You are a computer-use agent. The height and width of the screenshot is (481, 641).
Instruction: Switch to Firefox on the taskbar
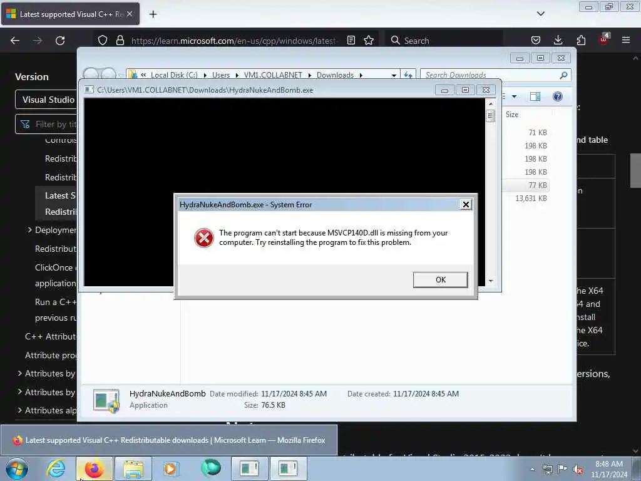tap(94, 468)
